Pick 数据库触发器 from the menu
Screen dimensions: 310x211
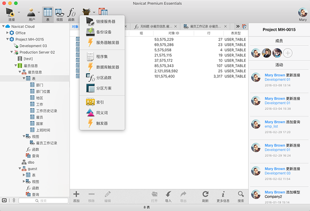point(102,67)
